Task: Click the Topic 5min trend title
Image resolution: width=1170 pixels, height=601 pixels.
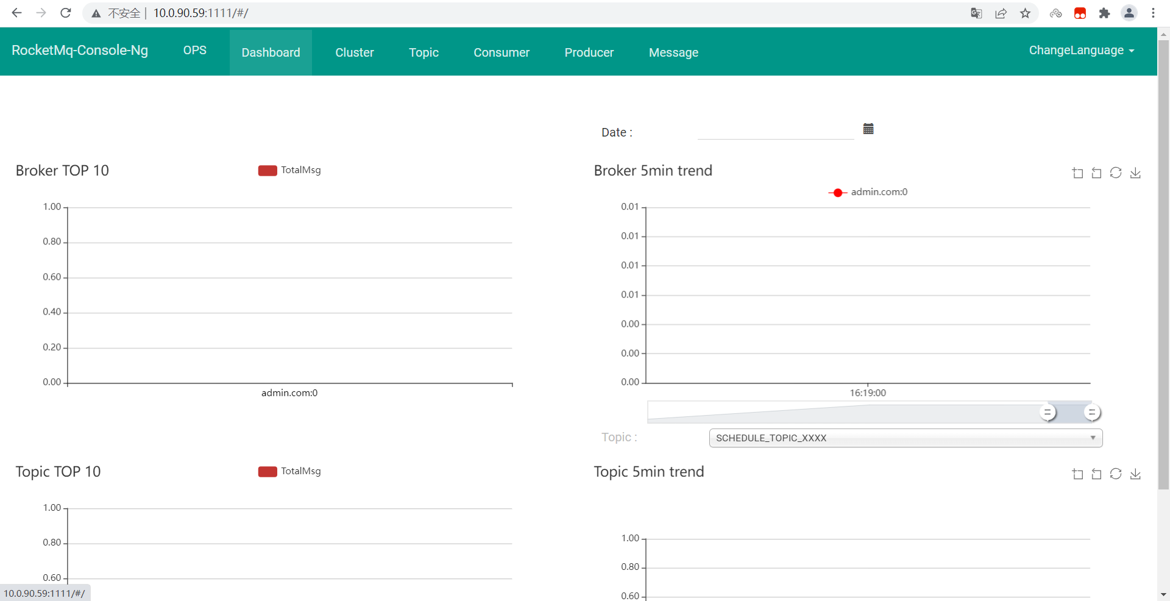Action: [x=649, y=472]
